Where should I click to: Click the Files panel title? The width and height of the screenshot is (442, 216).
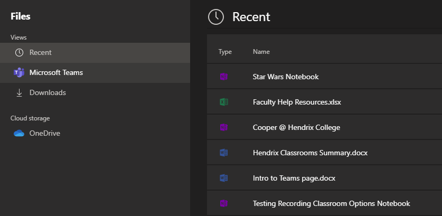click(20, 16)
